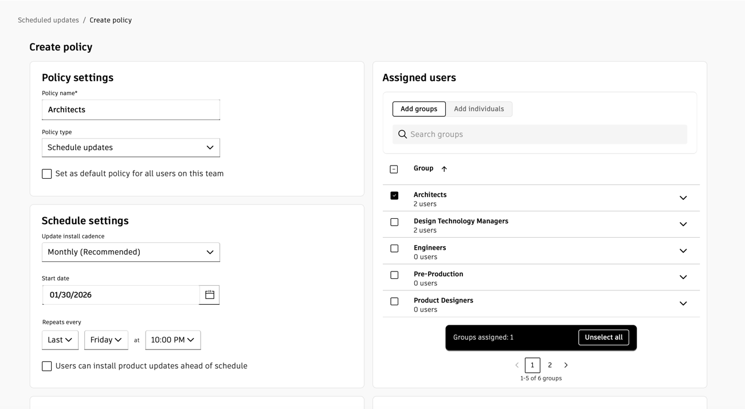Uncheck the Architects group checkbox
745x409 pixels.
394,196
